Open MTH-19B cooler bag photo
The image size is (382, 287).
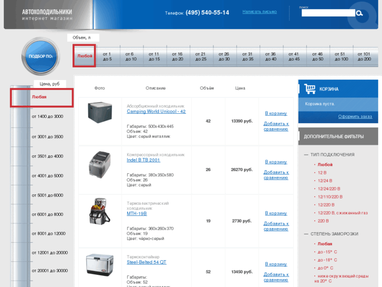[100, 211]
